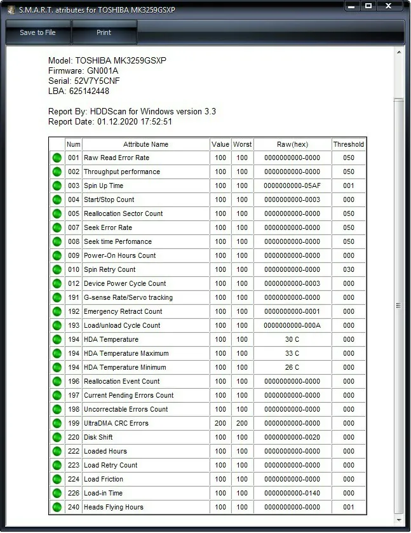The height and width of the screenshot is (533, 411).
Task: Click green status icon for Load-in Time
Action: tap(57, 493)
